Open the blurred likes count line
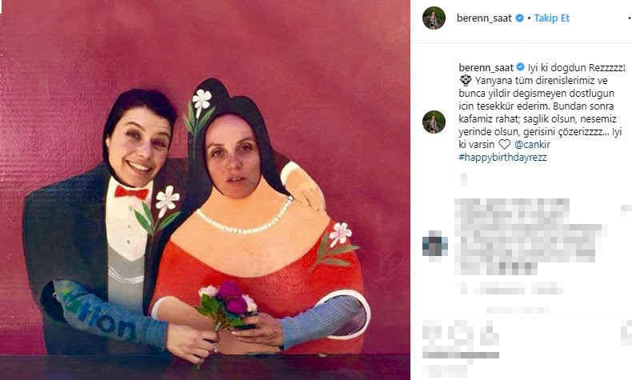 461,355
